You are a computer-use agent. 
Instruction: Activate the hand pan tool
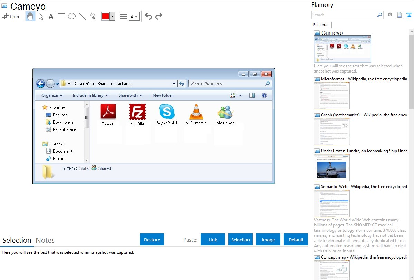[30, 16]
